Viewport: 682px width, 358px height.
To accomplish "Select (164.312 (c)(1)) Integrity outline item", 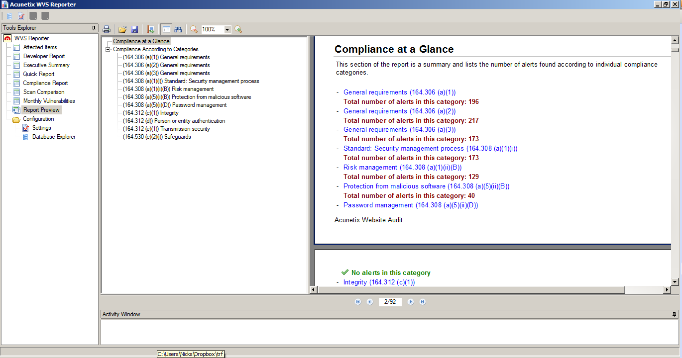I will click(151, 113).
